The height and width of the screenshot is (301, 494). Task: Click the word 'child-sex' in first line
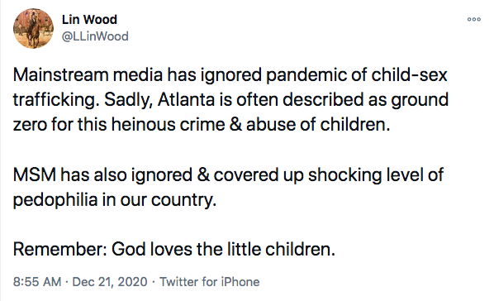409,75
